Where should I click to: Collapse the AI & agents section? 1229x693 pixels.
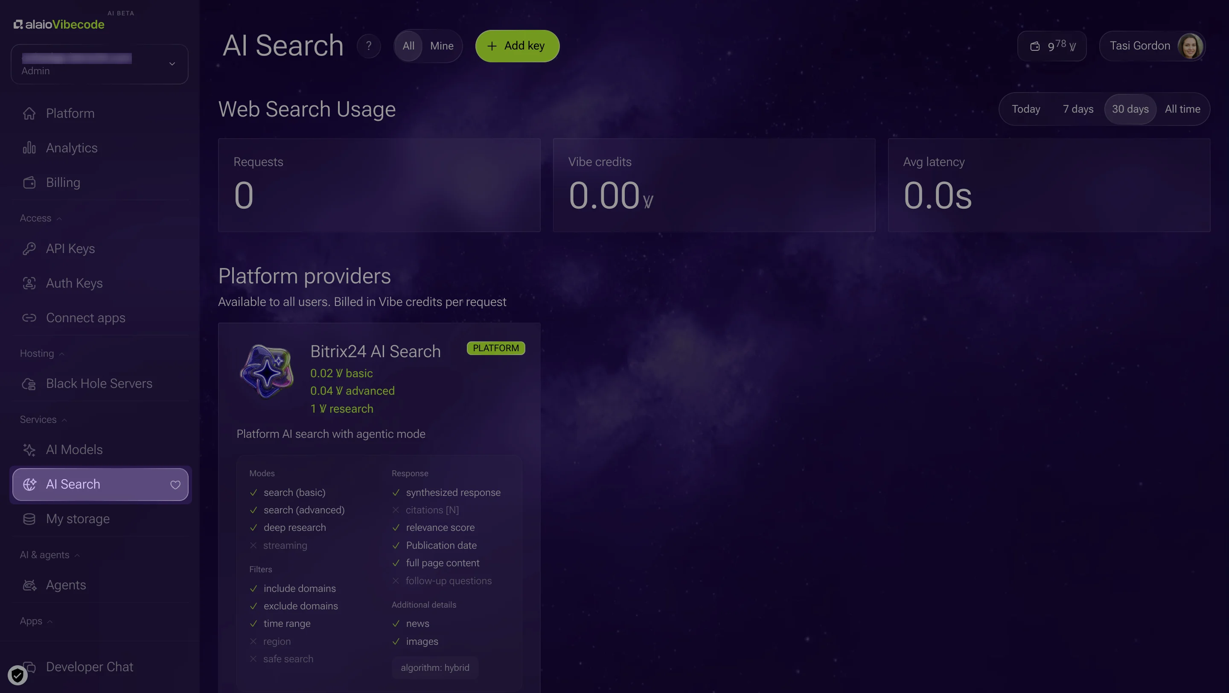click(x=50, y=555)
